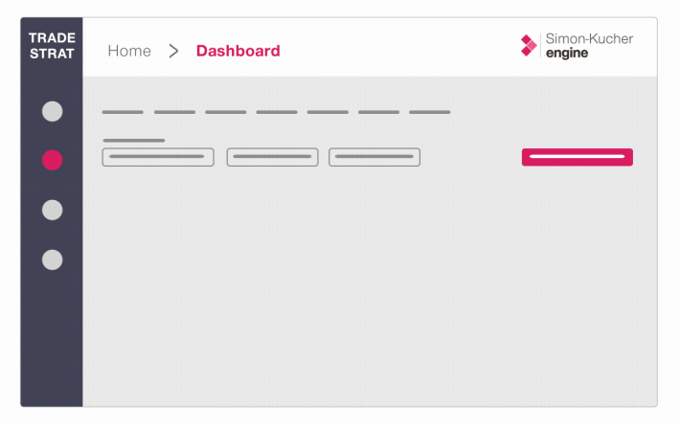Click the TRADE STRAT logo in sidebar
Image resolution: width=680 pixels, height=425 pixels.
pyautogui.click(x=52, y=46)
